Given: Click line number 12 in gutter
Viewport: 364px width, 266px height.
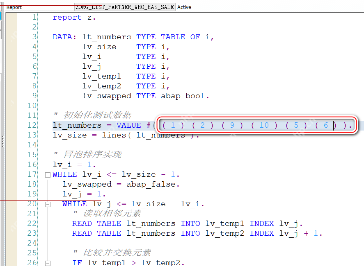Looking at the screenshot, I should tap(32, 125).
